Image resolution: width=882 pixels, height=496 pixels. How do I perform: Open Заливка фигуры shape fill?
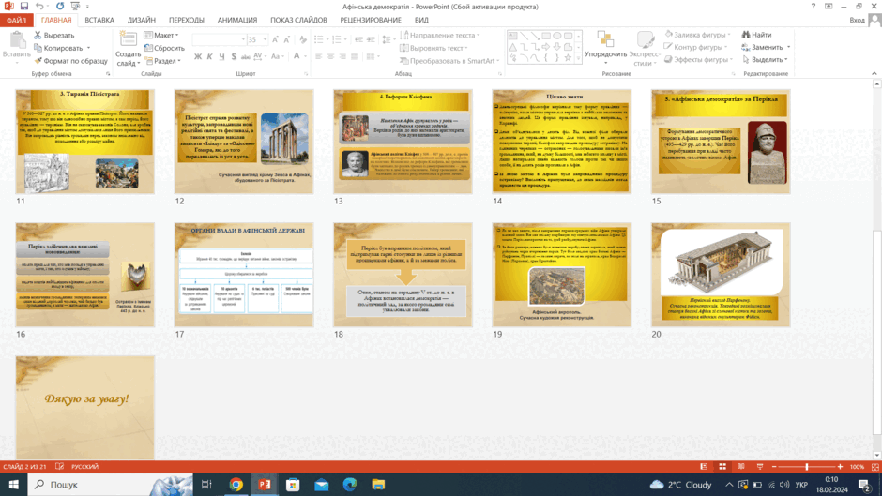pyautogui.click(x=697, y=35)
